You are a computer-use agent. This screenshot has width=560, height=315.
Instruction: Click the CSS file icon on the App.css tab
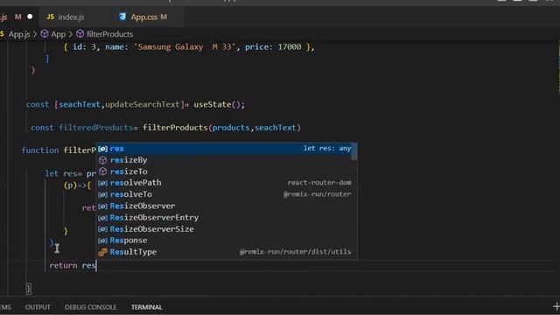pos(122,17)
